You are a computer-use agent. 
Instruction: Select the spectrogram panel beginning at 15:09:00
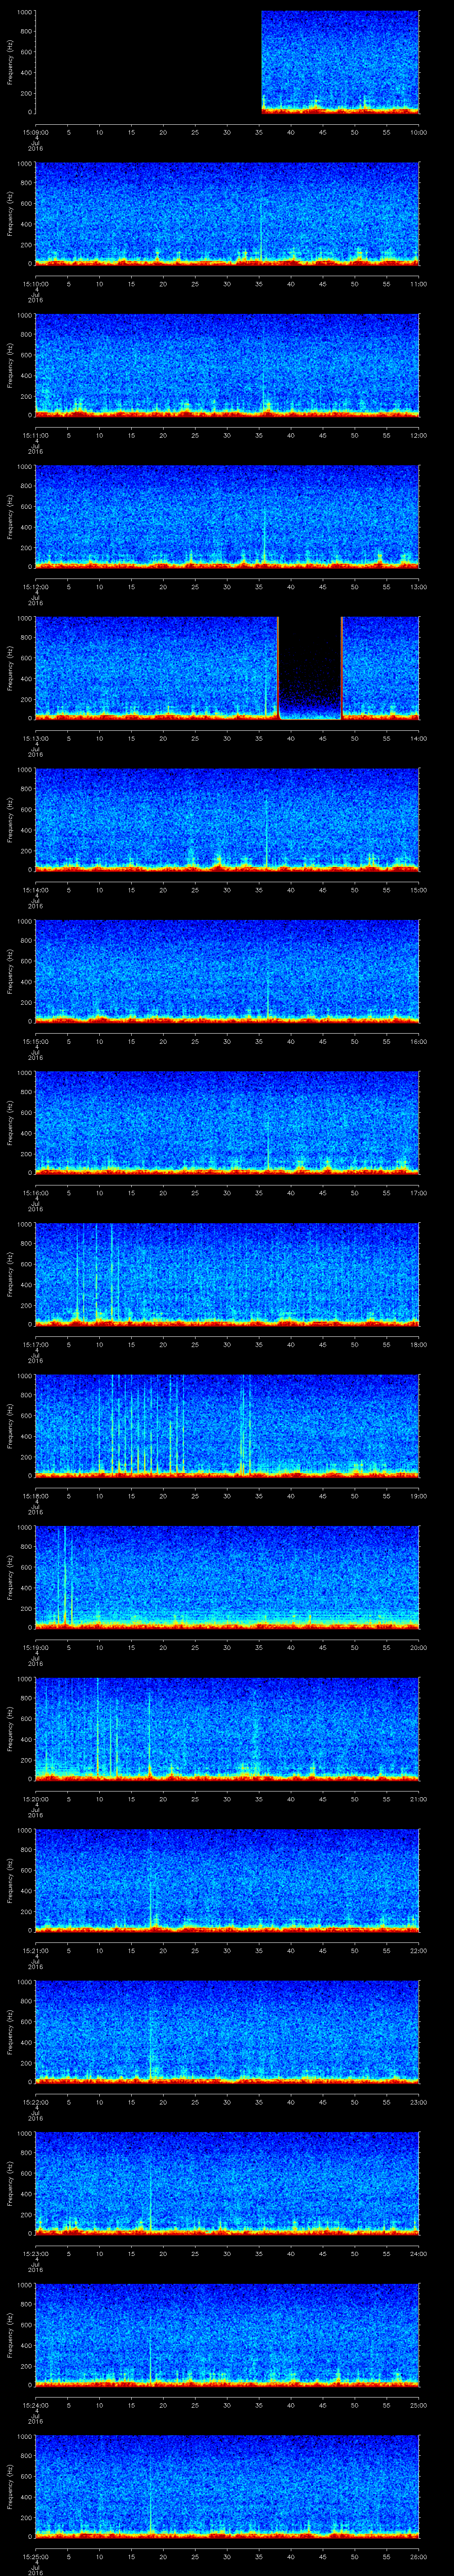227,62
